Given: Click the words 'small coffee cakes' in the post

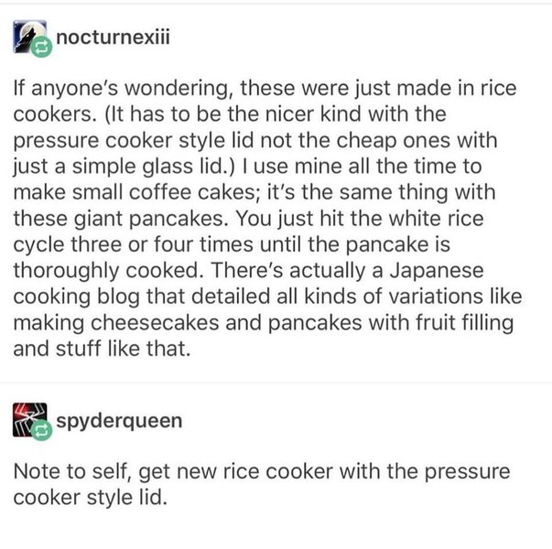Looking at the screenshot, I should 166,192.
